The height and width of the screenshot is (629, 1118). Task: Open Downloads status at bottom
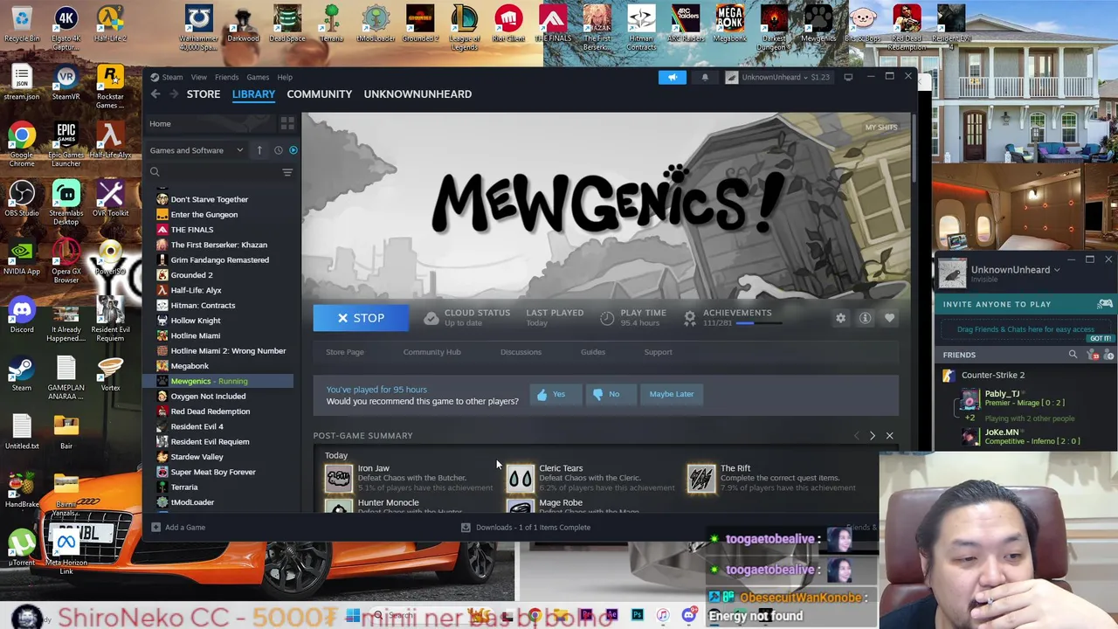[527, 527]
